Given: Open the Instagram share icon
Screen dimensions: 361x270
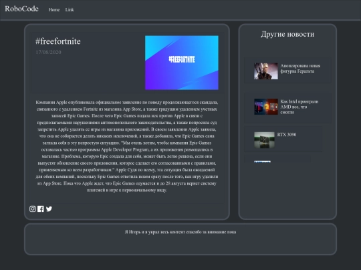Looking at the screenshot, I should coord(33,209).
